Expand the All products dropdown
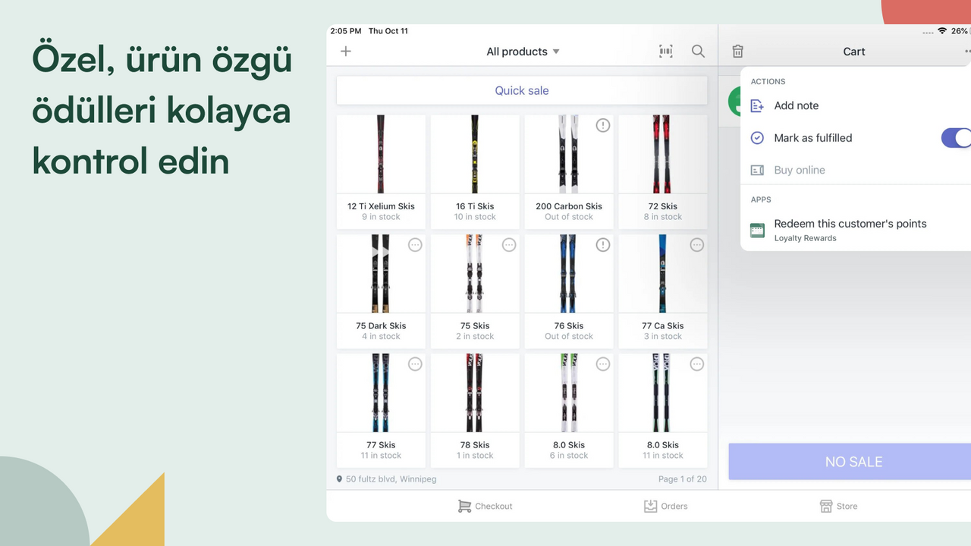Screen dimensions: 971x546 [523, 52]
